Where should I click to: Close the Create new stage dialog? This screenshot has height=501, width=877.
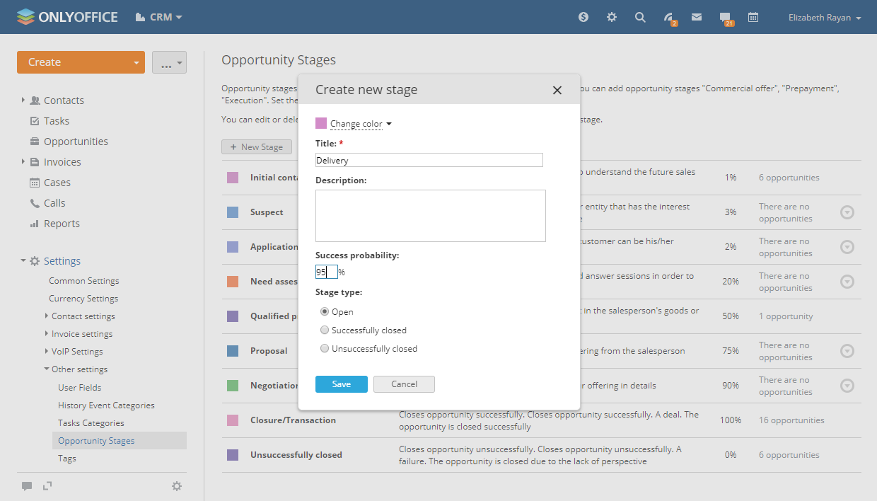click(557, 91)
